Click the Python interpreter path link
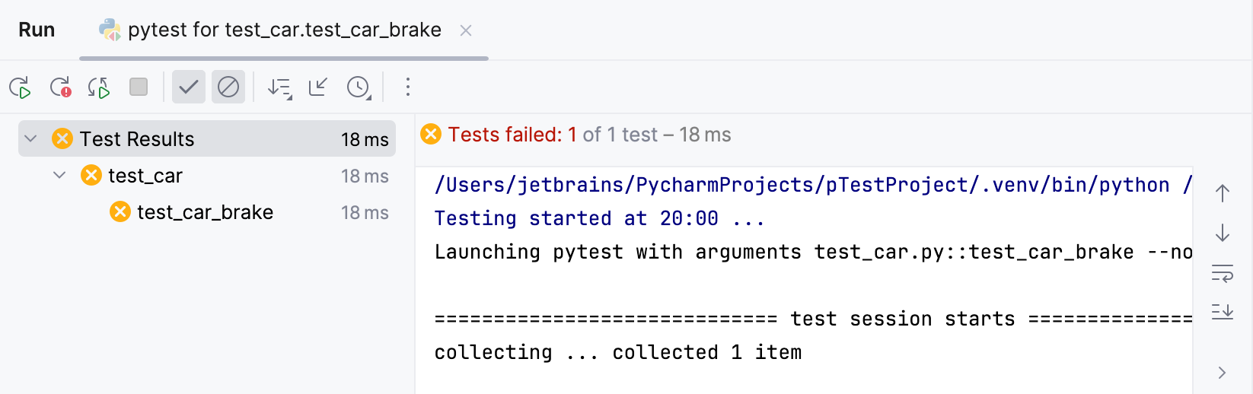 click(x=802, y=185)
